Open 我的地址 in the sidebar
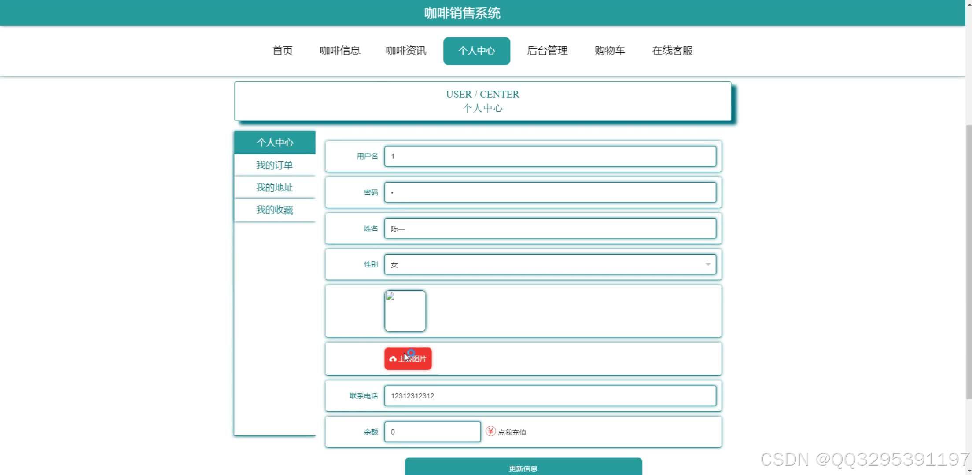Viewport: 972px width, 475px height. [275, 188]
